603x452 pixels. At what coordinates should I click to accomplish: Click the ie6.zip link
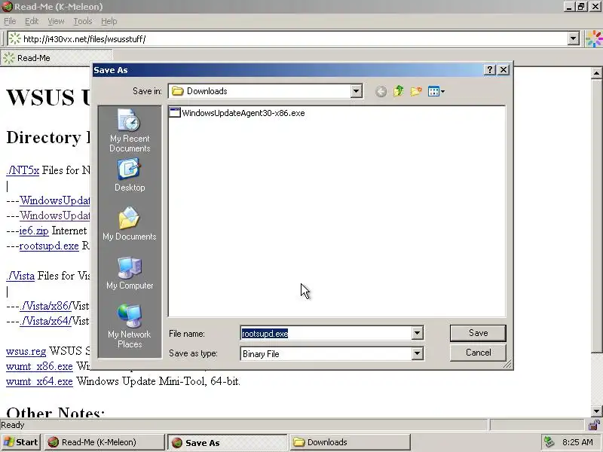coord(34,231)
